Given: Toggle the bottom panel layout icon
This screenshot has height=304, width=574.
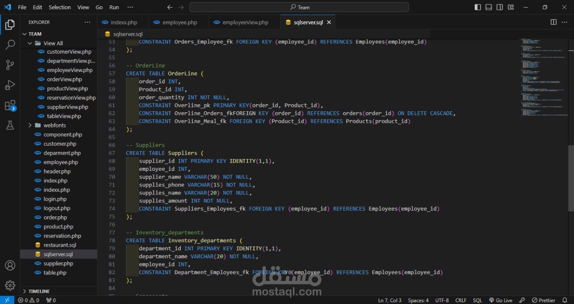Looking at the screenshot, I should 489,7.
